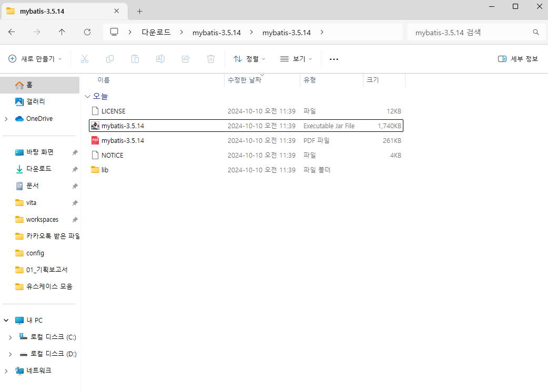Expand chevron after the last mybatis-3.5.14 breadcrumb
Image resolution: width=548 pixels, height=392 pixels.
322,32
